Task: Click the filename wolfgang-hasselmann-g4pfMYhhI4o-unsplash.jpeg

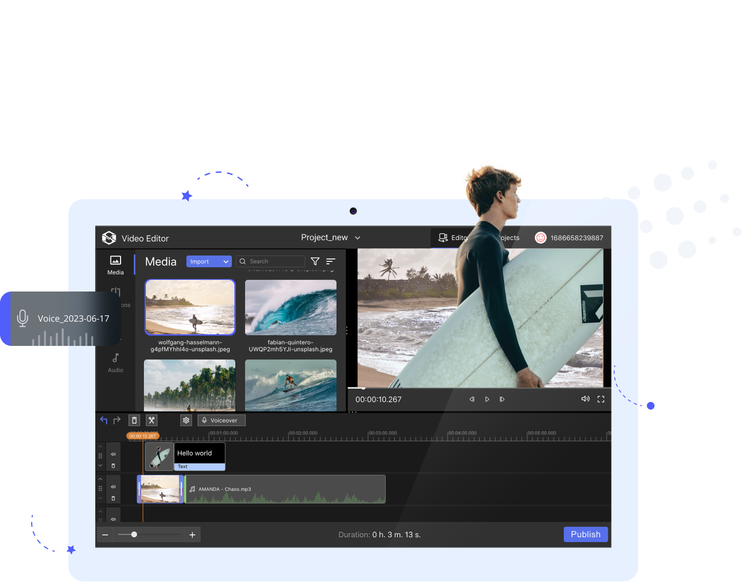Action: pos(190,346)
